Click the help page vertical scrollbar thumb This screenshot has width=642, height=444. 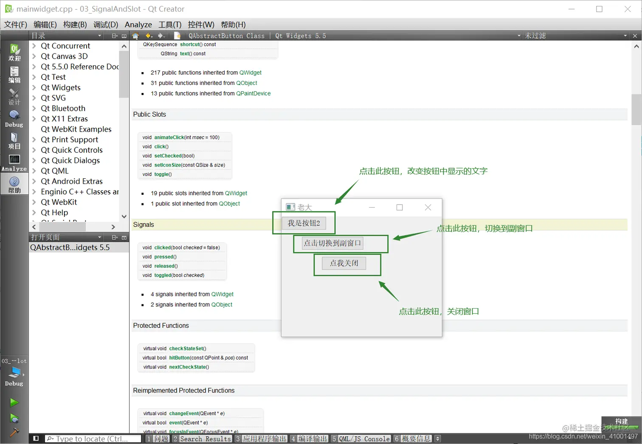coord(636,110)
